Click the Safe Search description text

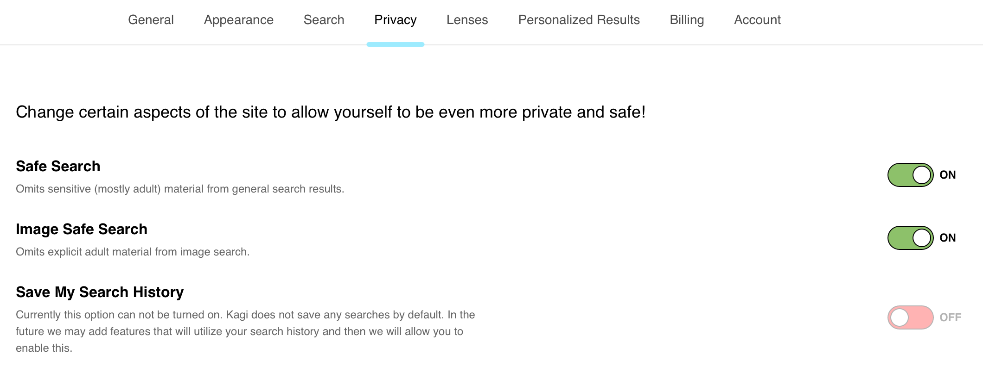[180, 188]
